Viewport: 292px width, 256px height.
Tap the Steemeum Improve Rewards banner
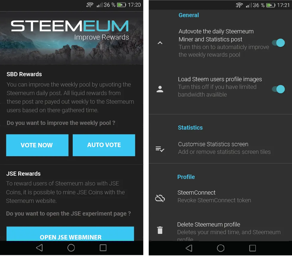coord(72,38)
